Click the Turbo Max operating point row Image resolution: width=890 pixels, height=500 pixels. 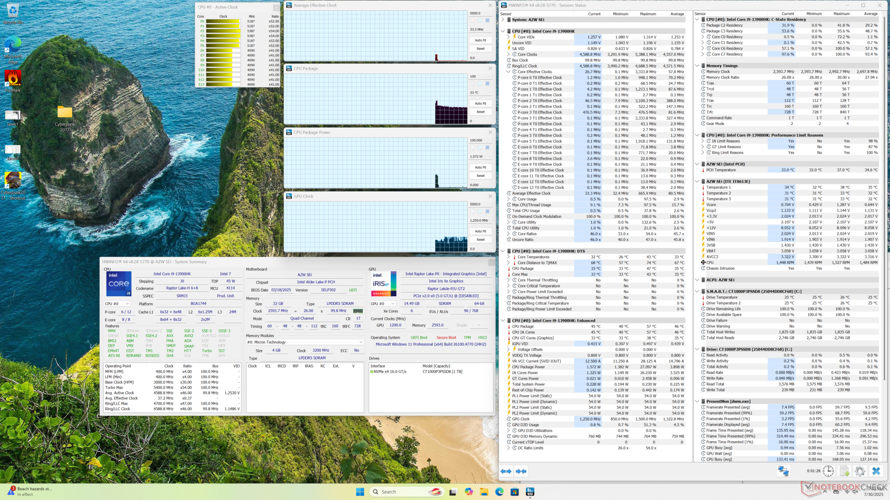tap(172, 387)
